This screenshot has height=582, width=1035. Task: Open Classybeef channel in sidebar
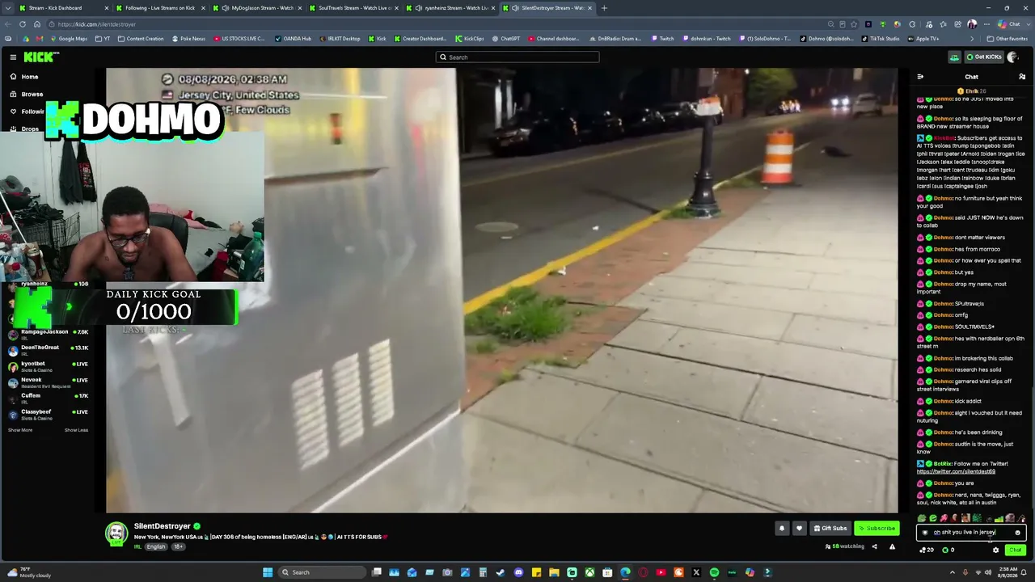49,414
